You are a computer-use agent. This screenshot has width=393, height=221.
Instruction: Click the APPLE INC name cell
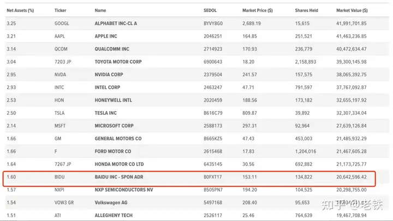(106, 36)
